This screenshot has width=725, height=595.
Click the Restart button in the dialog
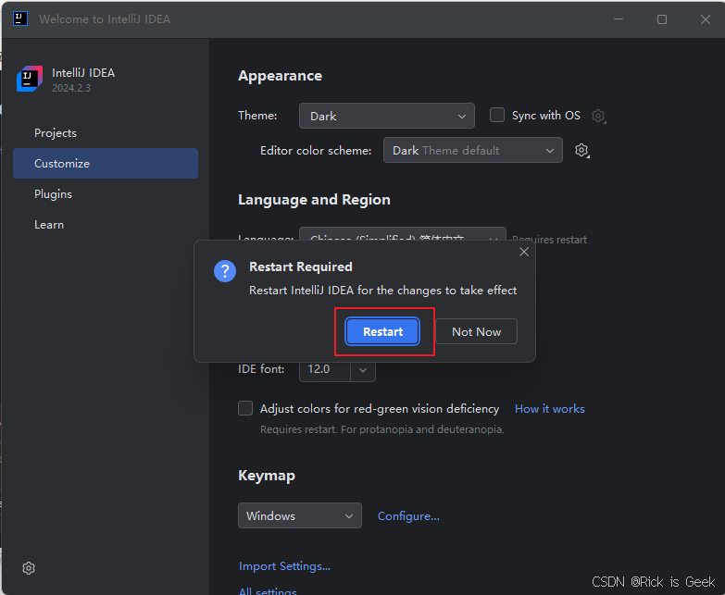(382, 331)
